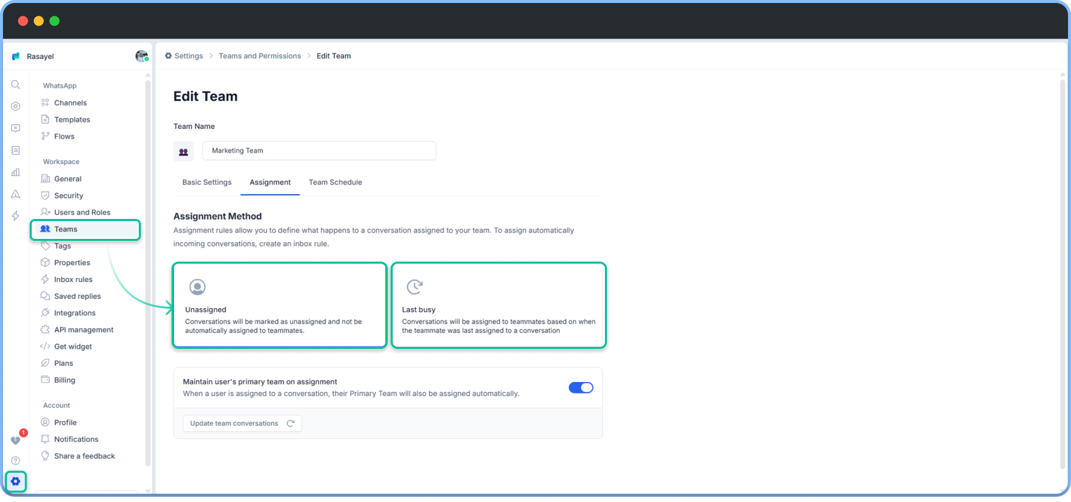Image resolution: width=1071 pixels, height=502 pixels.
Task: Click the heart icon with notification badge
Action: pos(16,440)
